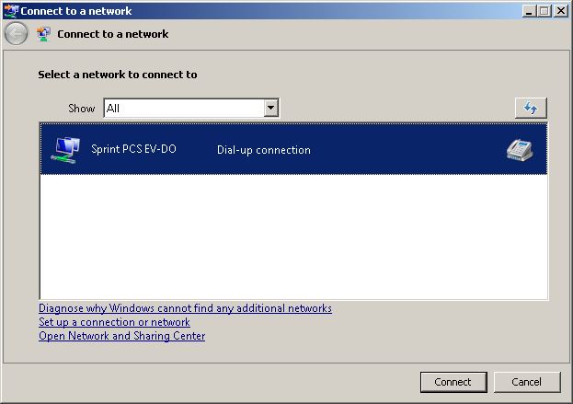573x404 pixels.
Task: Go back with the round back arrow
Action: (x=16, y=34)
